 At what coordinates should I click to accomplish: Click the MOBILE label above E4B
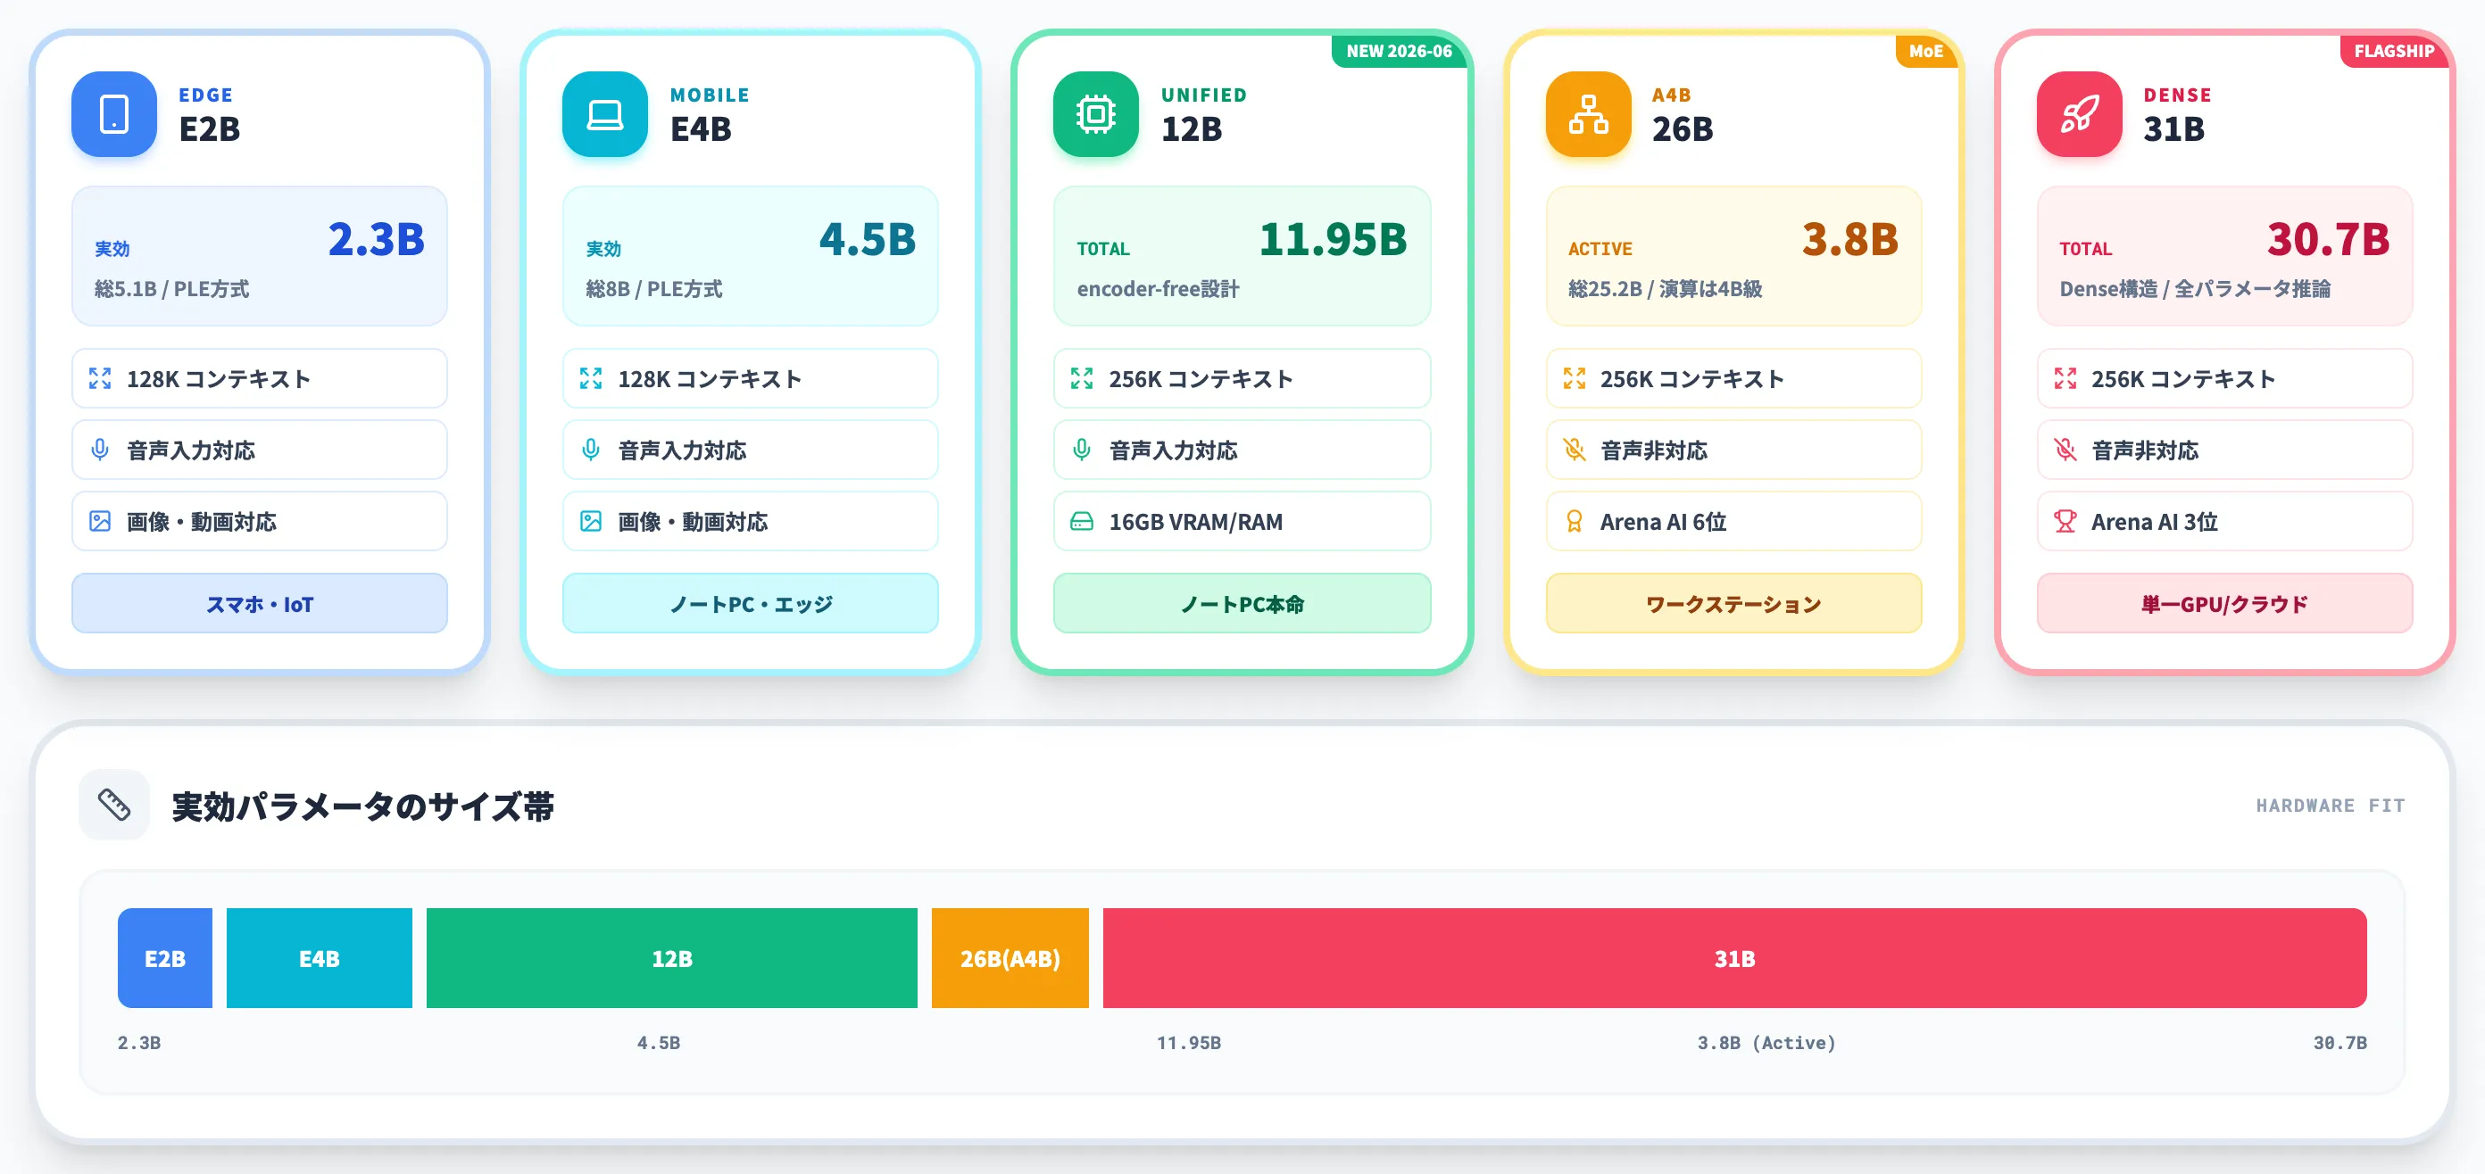pyautogui.click(x=709, y=95)
